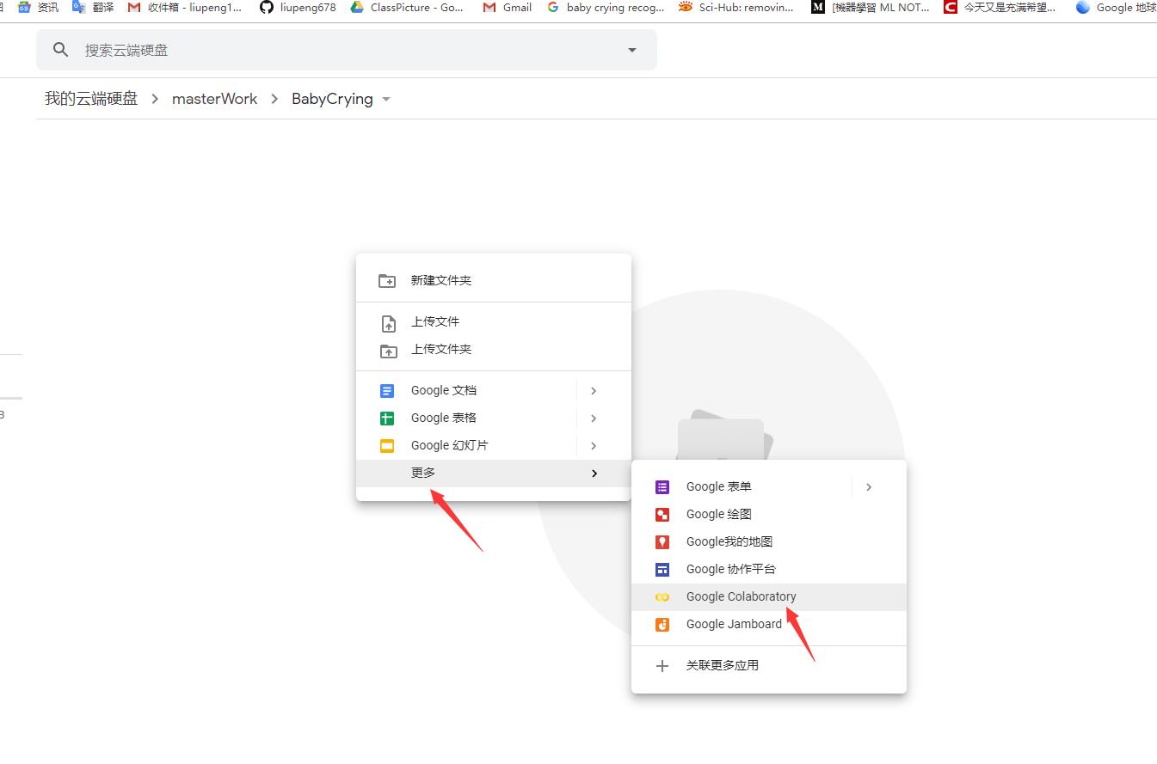1157x764 pixels.
Task: Click the Google Slides yellow icon
Action: 387,446
